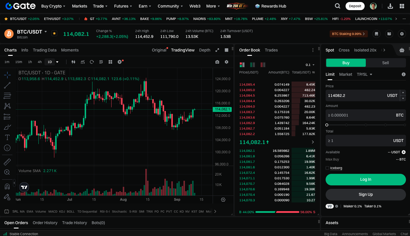The height and width of the screenshot is (236, 410).
Task: Click the Amount BTC input field
Action: coord(366,115)
